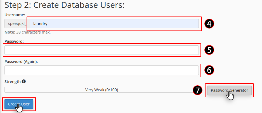The width and height of the screenshot is (262, 113).
Task: Click the black circle numbered 7
Action: click(197, 90)
